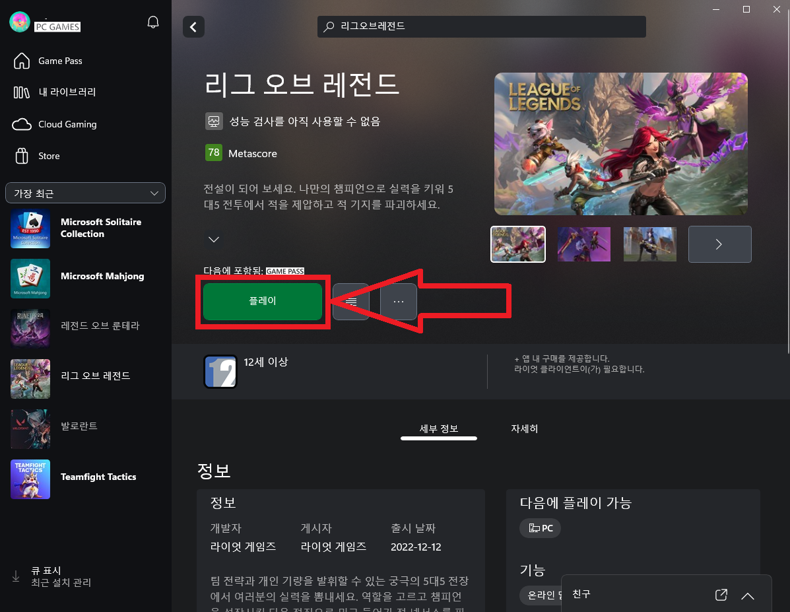Image resolution: width=790 pixels, height=612 pixels.
Task: Select Microsoft Mahjong in sidebar
Action: (86, 279)
